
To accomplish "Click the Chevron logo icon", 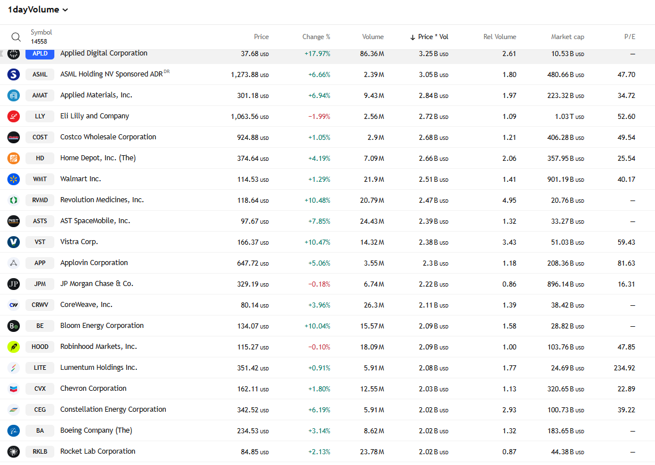I will (x=14, y=389).
